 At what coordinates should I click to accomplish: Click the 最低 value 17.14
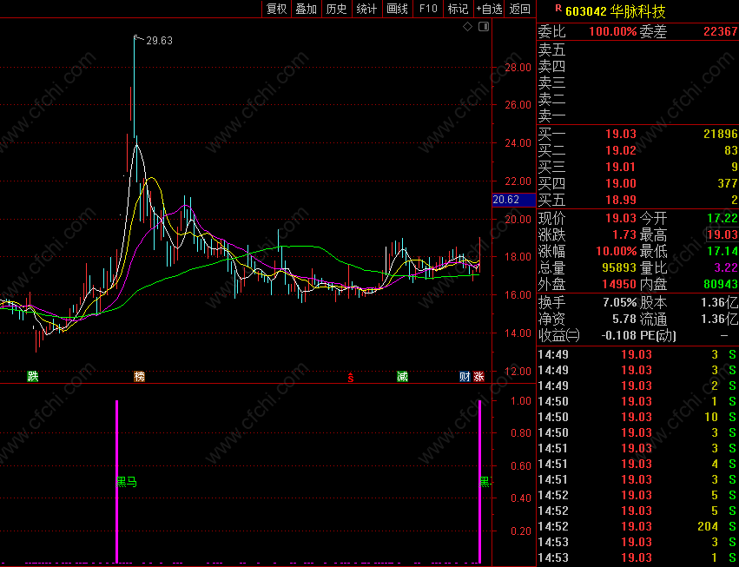tap(722, 251)
